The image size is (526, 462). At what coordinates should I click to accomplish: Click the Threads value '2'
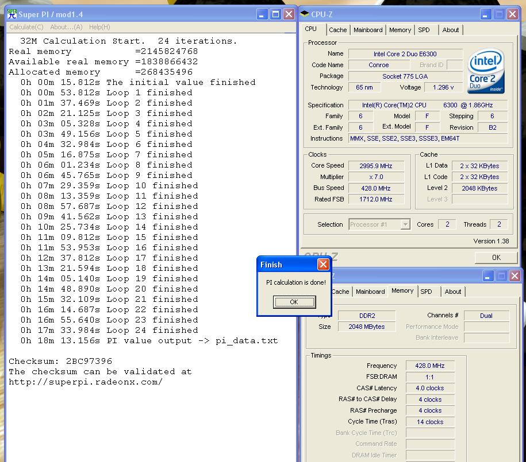[x=499, y=224]
